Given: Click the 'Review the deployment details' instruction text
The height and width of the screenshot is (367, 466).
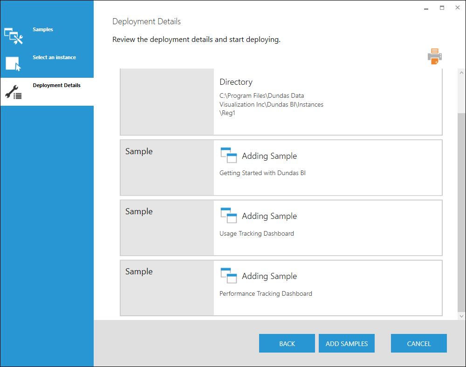Looking at the screenshot, I should pos(197,40).
